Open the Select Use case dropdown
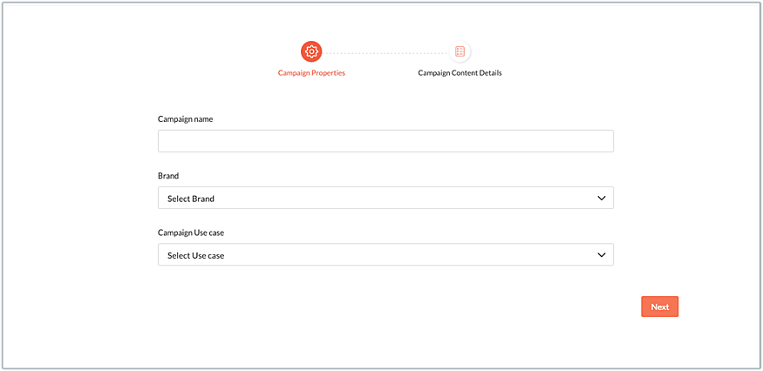This screenshot has width=763, height=371. [x=386, y=255]
